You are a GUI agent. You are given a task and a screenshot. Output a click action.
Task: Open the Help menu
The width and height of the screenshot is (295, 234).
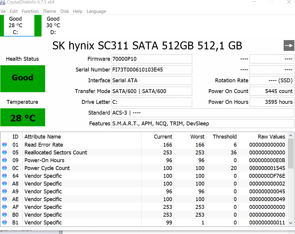(x=78, y=11)
